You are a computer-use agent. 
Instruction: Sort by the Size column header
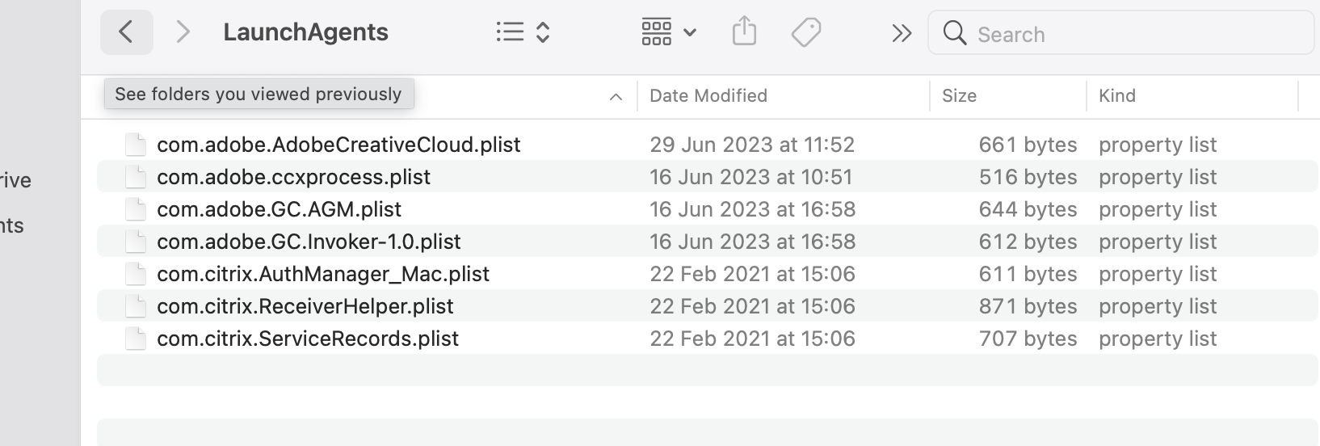coord(959,95)
